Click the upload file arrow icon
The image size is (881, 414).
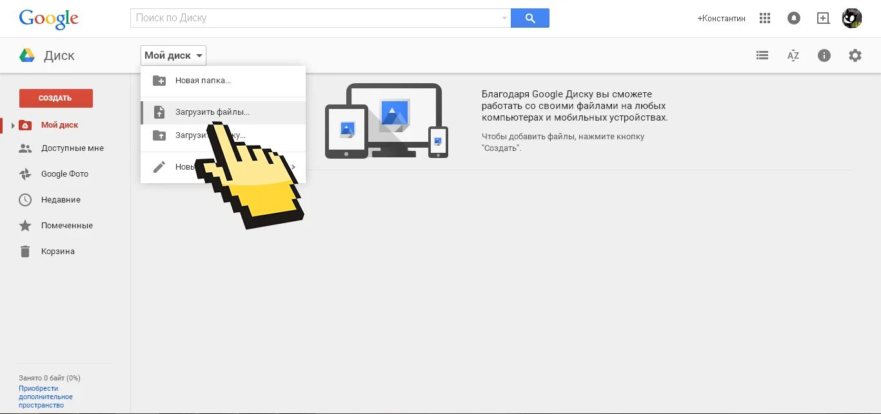pyautogui.click(x=159, y=112)
